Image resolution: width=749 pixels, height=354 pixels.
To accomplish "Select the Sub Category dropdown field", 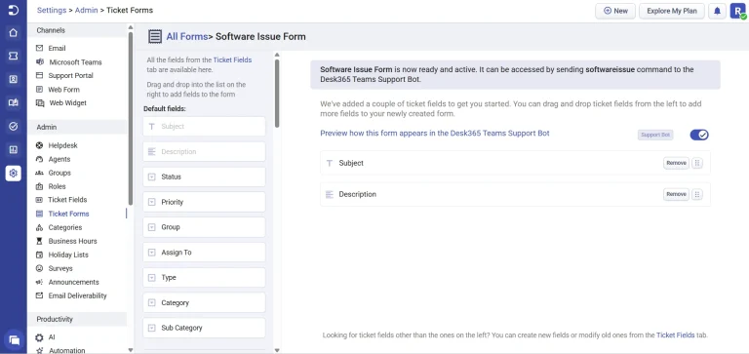I will coord(204,328).
